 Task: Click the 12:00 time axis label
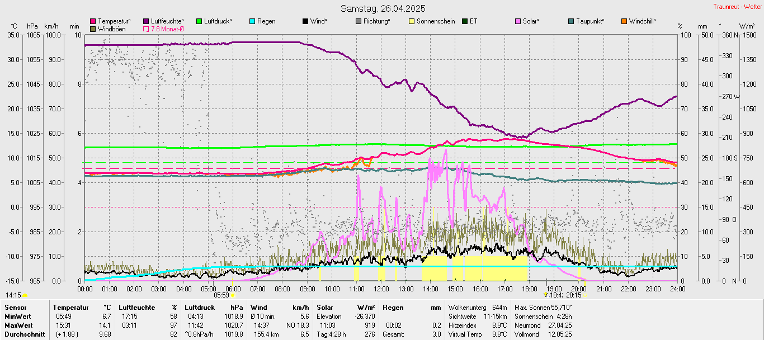point(381,289)
